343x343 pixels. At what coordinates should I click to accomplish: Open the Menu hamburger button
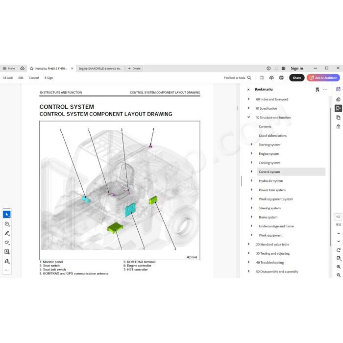click(x=8, y=69)
